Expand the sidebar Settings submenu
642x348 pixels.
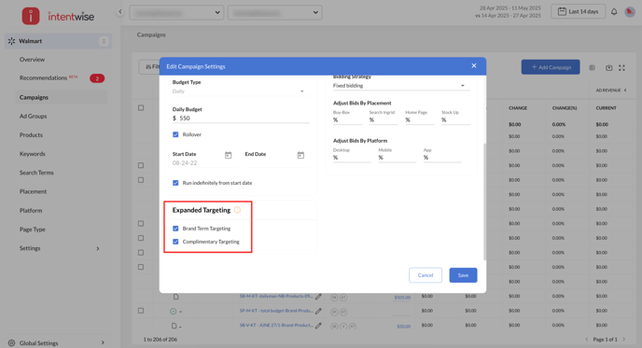coord(97,248)
